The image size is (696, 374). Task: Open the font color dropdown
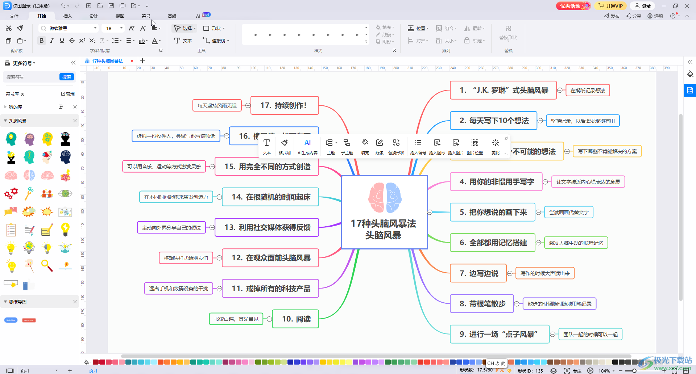click(x=159, y=41)
